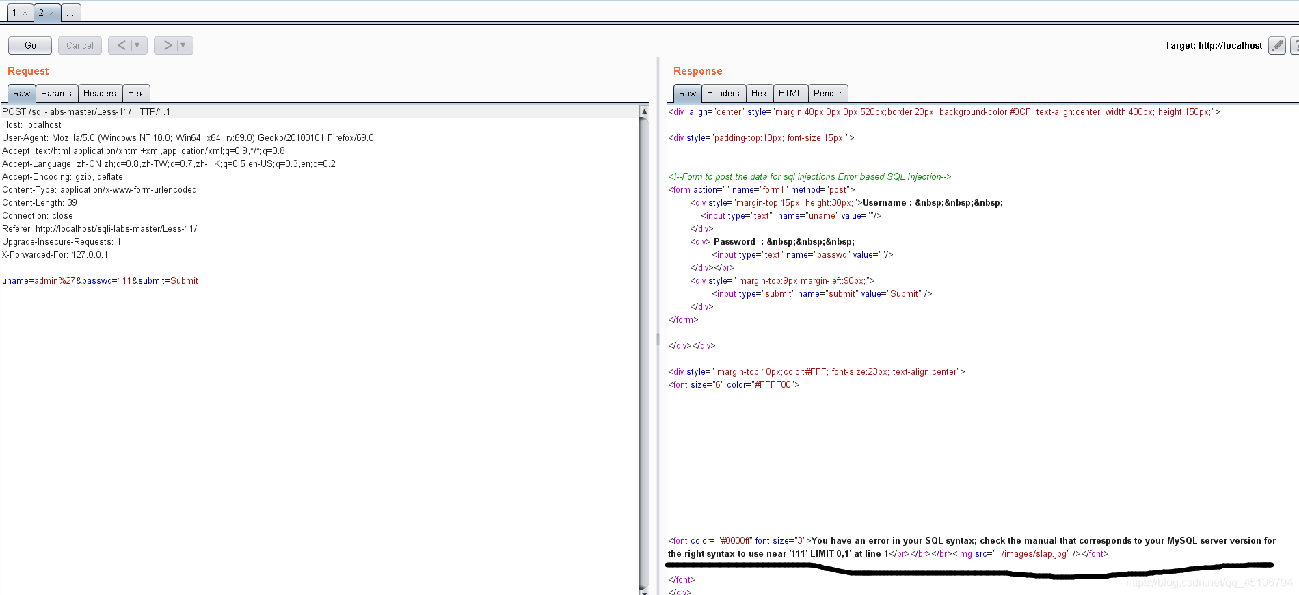Select the Request Raw tab
This screenshot has height=595, width=1299.
21,93
